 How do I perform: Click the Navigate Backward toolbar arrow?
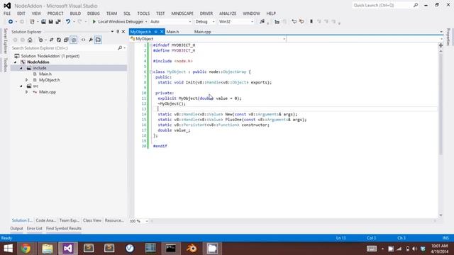coord(11,22)
